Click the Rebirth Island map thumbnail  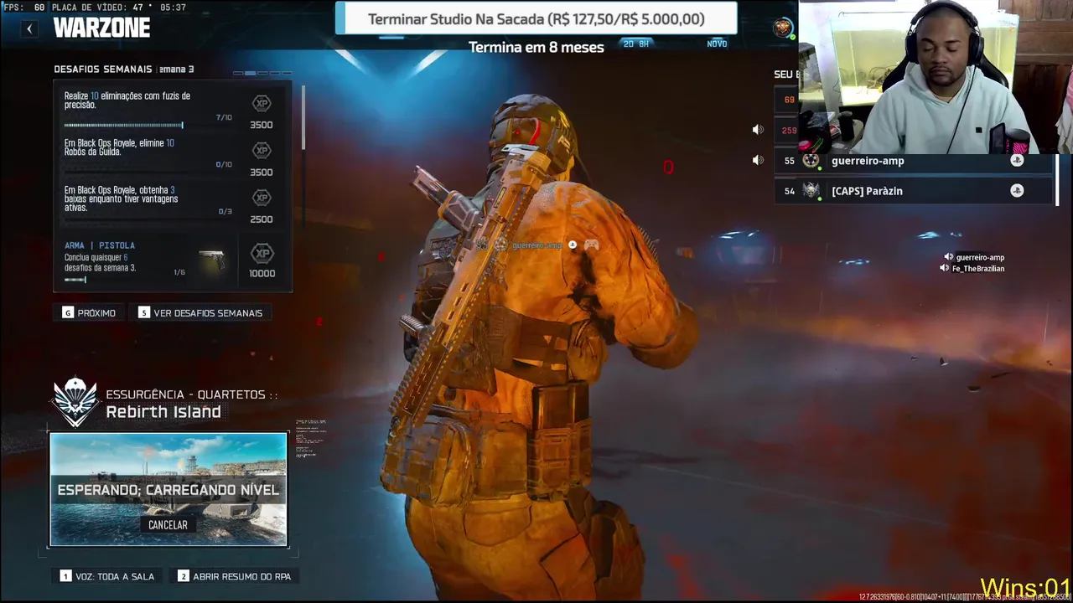(168, 490)
